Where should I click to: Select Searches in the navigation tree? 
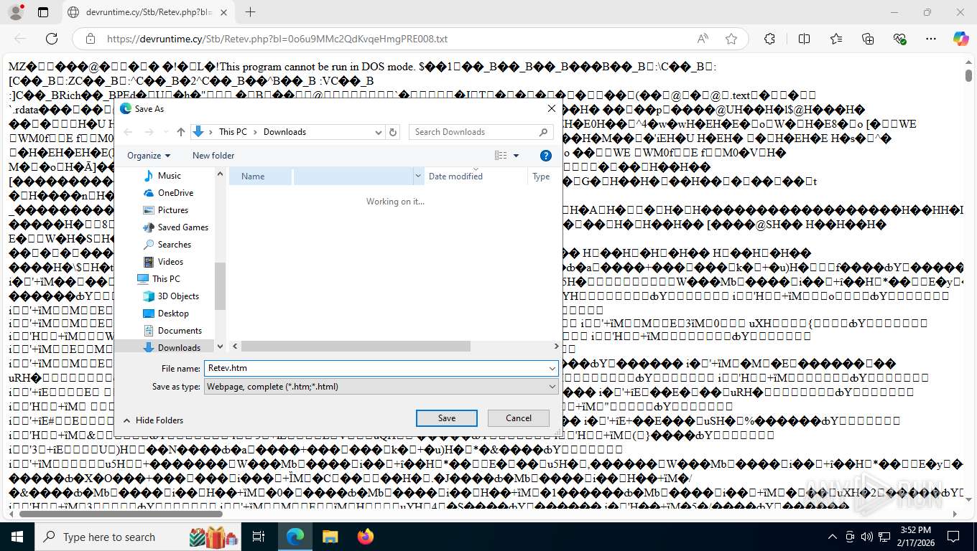(x=175, y=245)
